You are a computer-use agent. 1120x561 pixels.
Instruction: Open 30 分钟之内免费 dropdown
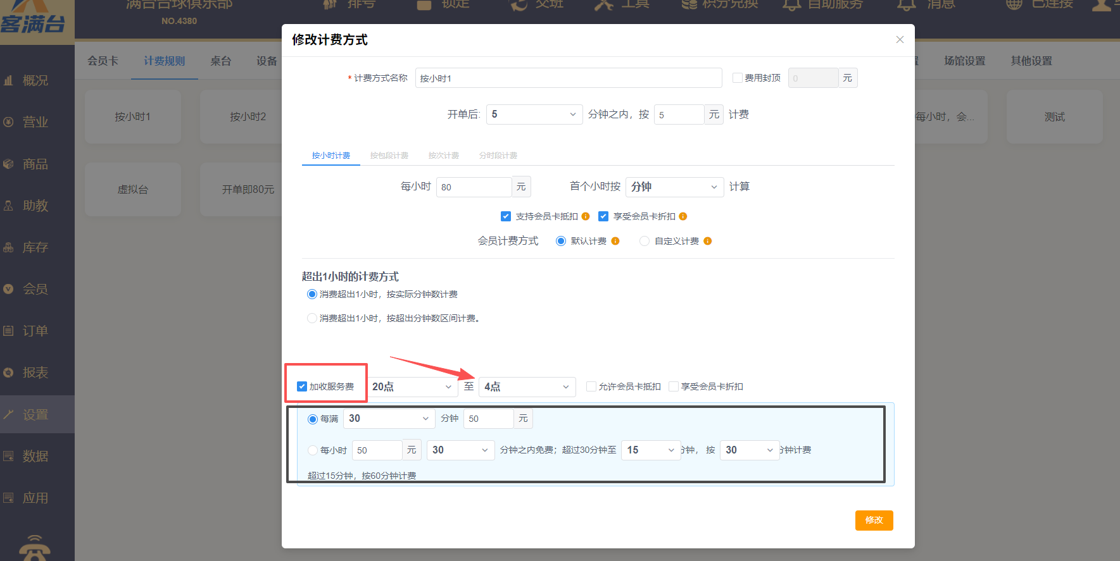click(x=460, y=450)
